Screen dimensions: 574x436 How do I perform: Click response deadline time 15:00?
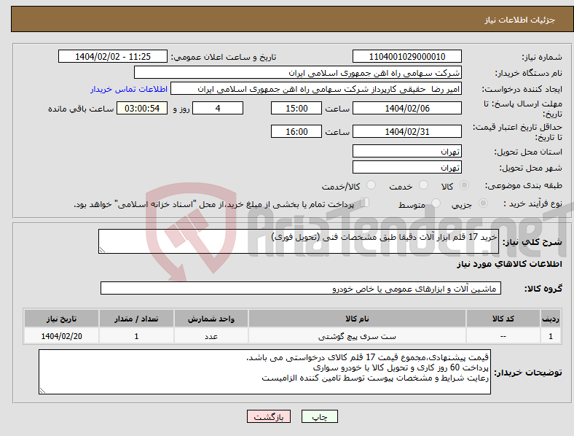[296, 108]
